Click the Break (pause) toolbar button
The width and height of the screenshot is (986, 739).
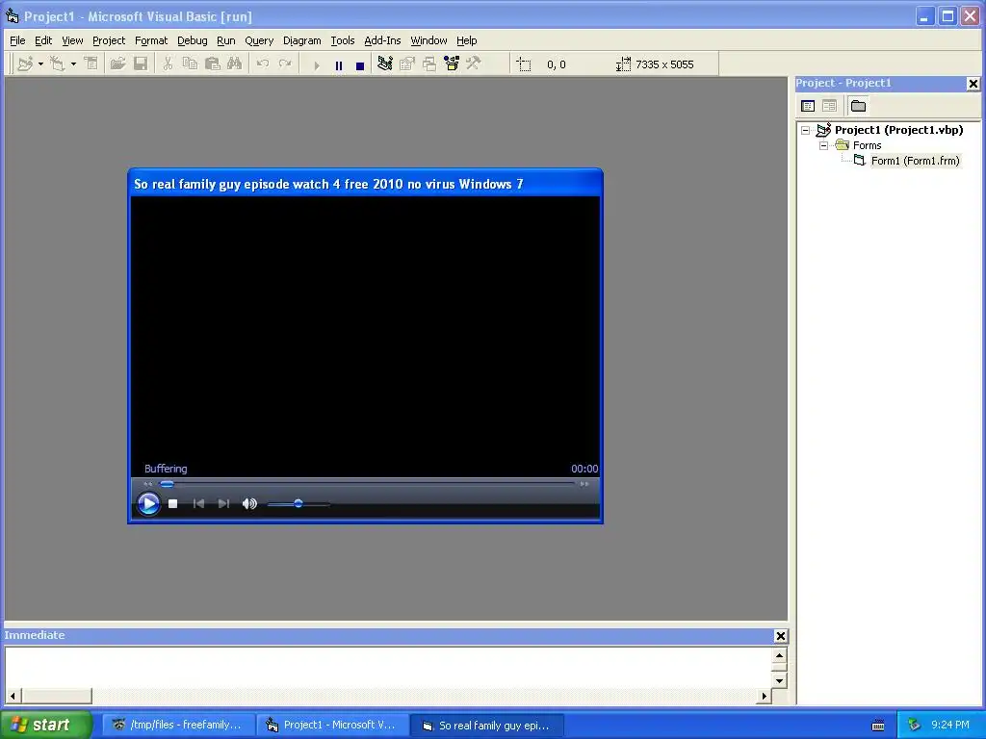[339, 65]
